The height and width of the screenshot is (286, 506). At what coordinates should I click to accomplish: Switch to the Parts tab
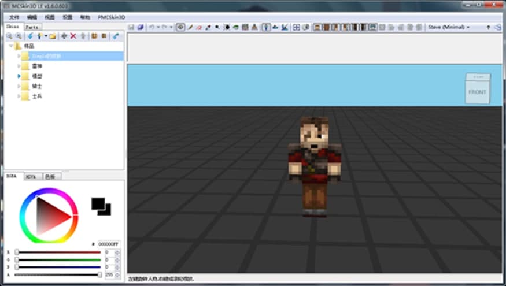tap(32, 27)
